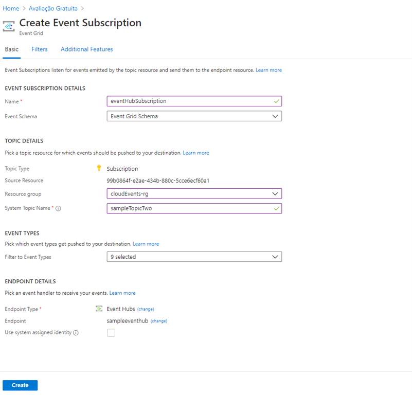Open the Event Schema dropdown

(x=194, y=116)
